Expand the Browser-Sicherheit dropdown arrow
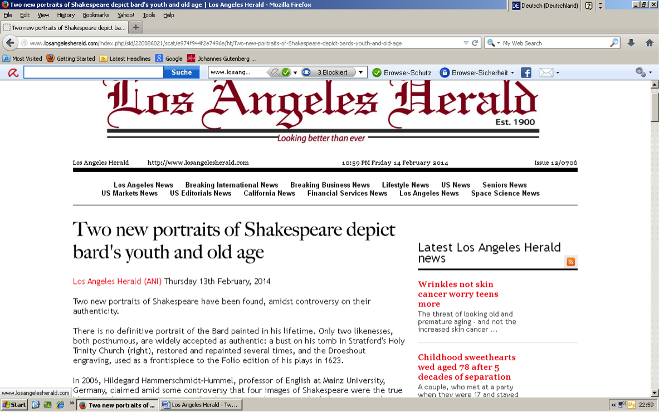Viewport: 659px width, 412px height. tap(512, 73)
